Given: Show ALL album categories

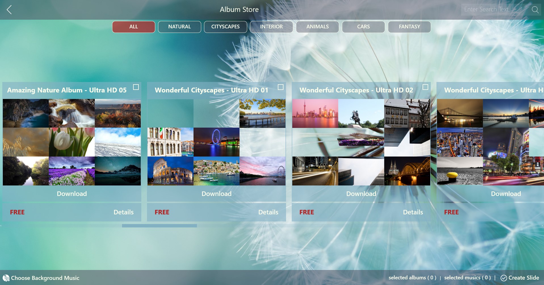Looking at the screenshot, I should coord(134,27).
